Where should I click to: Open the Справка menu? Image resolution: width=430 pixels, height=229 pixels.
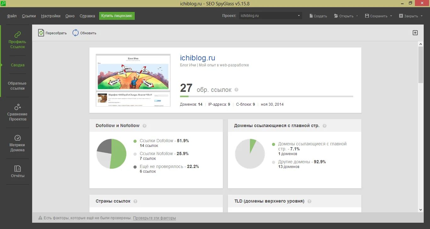point(87,16)
